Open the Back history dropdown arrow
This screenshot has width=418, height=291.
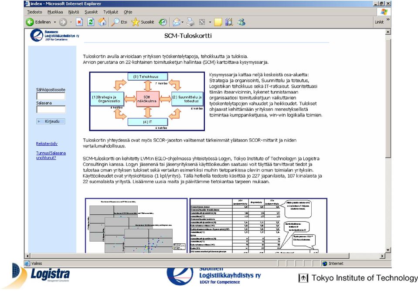tap(55, 22)
